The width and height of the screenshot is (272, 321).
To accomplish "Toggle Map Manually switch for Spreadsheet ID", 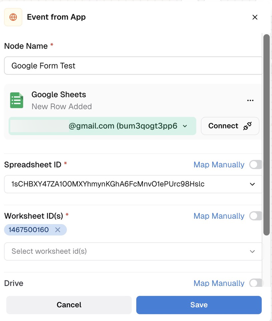I will 255,164.
